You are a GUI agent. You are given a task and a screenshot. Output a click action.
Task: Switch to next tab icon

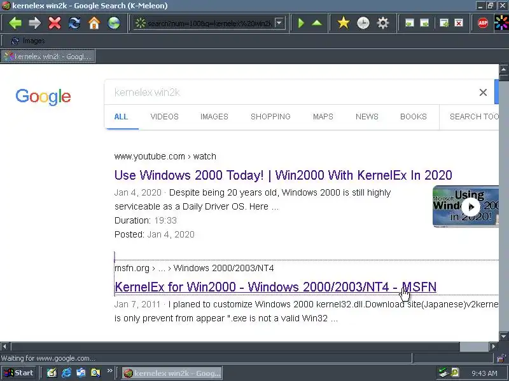pos(424,23)
